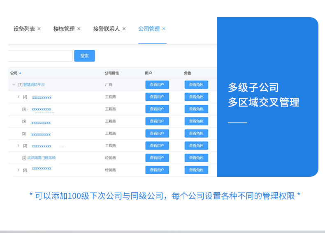Screen dimensions: 325x233
Task: Expand the first 工程商 company row
Action: point(18,97)
